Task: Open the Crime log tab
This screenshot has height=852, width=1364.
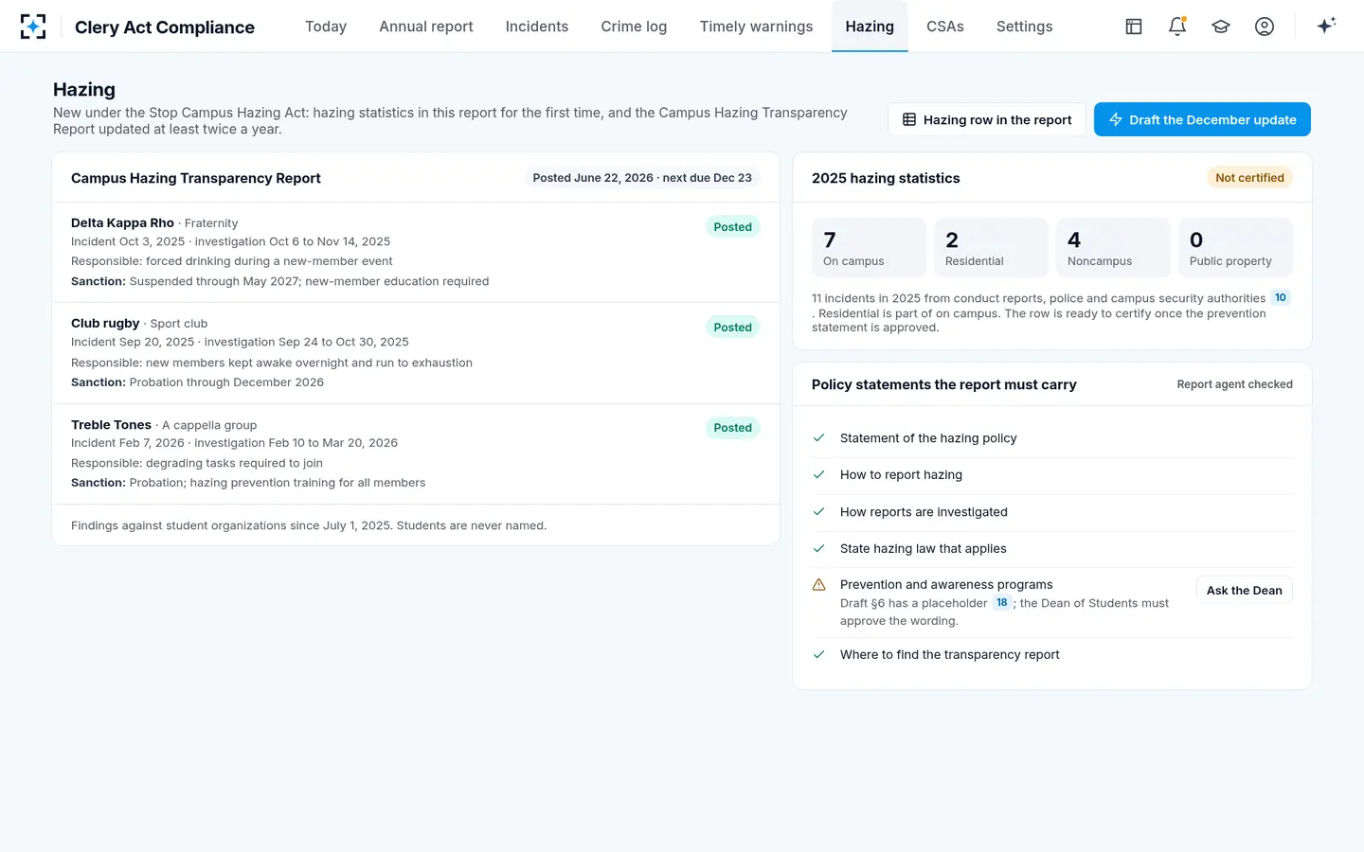Action: [634, 27]
